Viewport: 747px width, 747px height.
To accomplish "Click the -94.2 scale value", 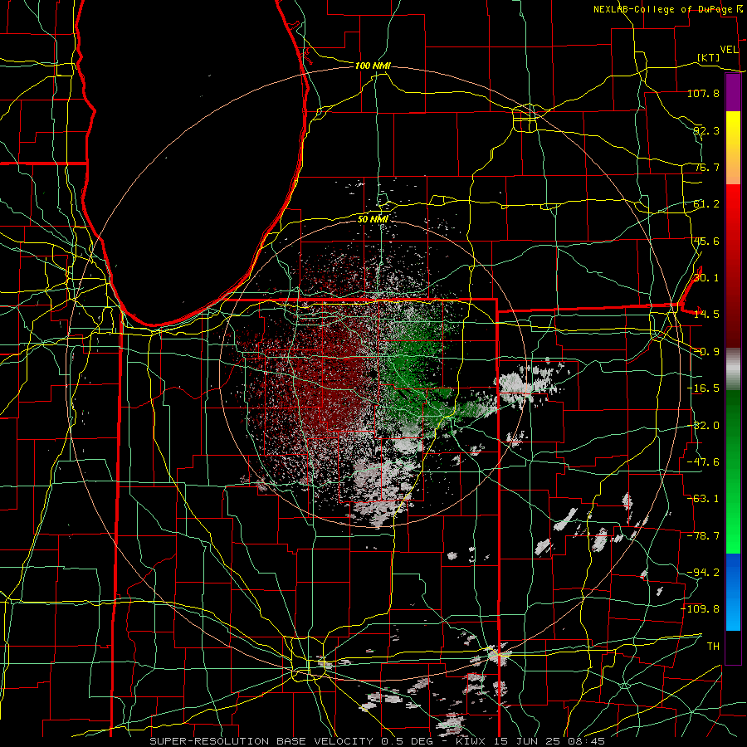I will click(703, 573).
